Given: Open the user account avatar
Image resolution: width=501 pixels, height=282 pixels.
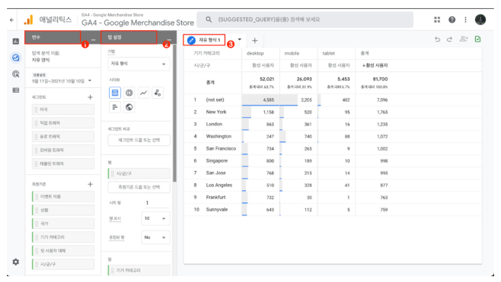Looking at the screenshot, I should (480, 20).
